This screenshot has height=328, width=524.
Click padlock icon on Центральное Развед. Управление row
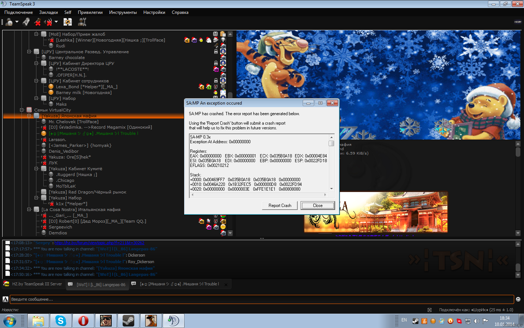pyautogui.click(x=216, y=52)
